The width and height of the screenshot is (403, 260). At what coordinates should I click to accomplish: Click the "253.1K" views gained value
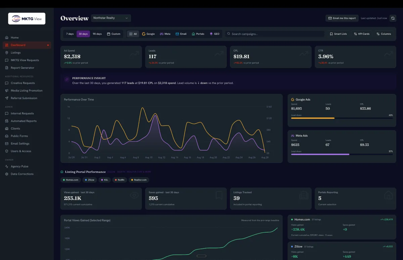click(73, 198)
